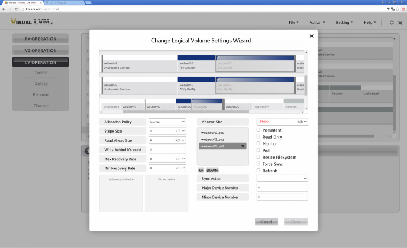Click the Major Device Number field
The width and height of the screenshot is (407, 248).
pos(282,188)
